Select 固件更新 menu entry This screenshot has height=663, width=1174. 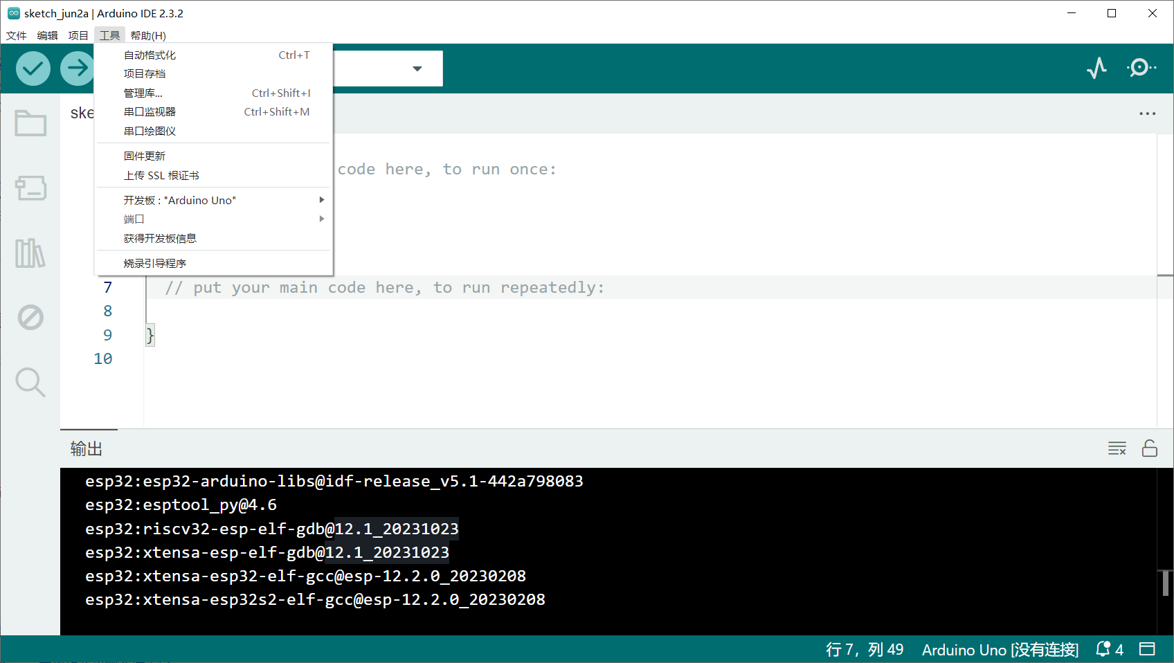coord(213,156)
